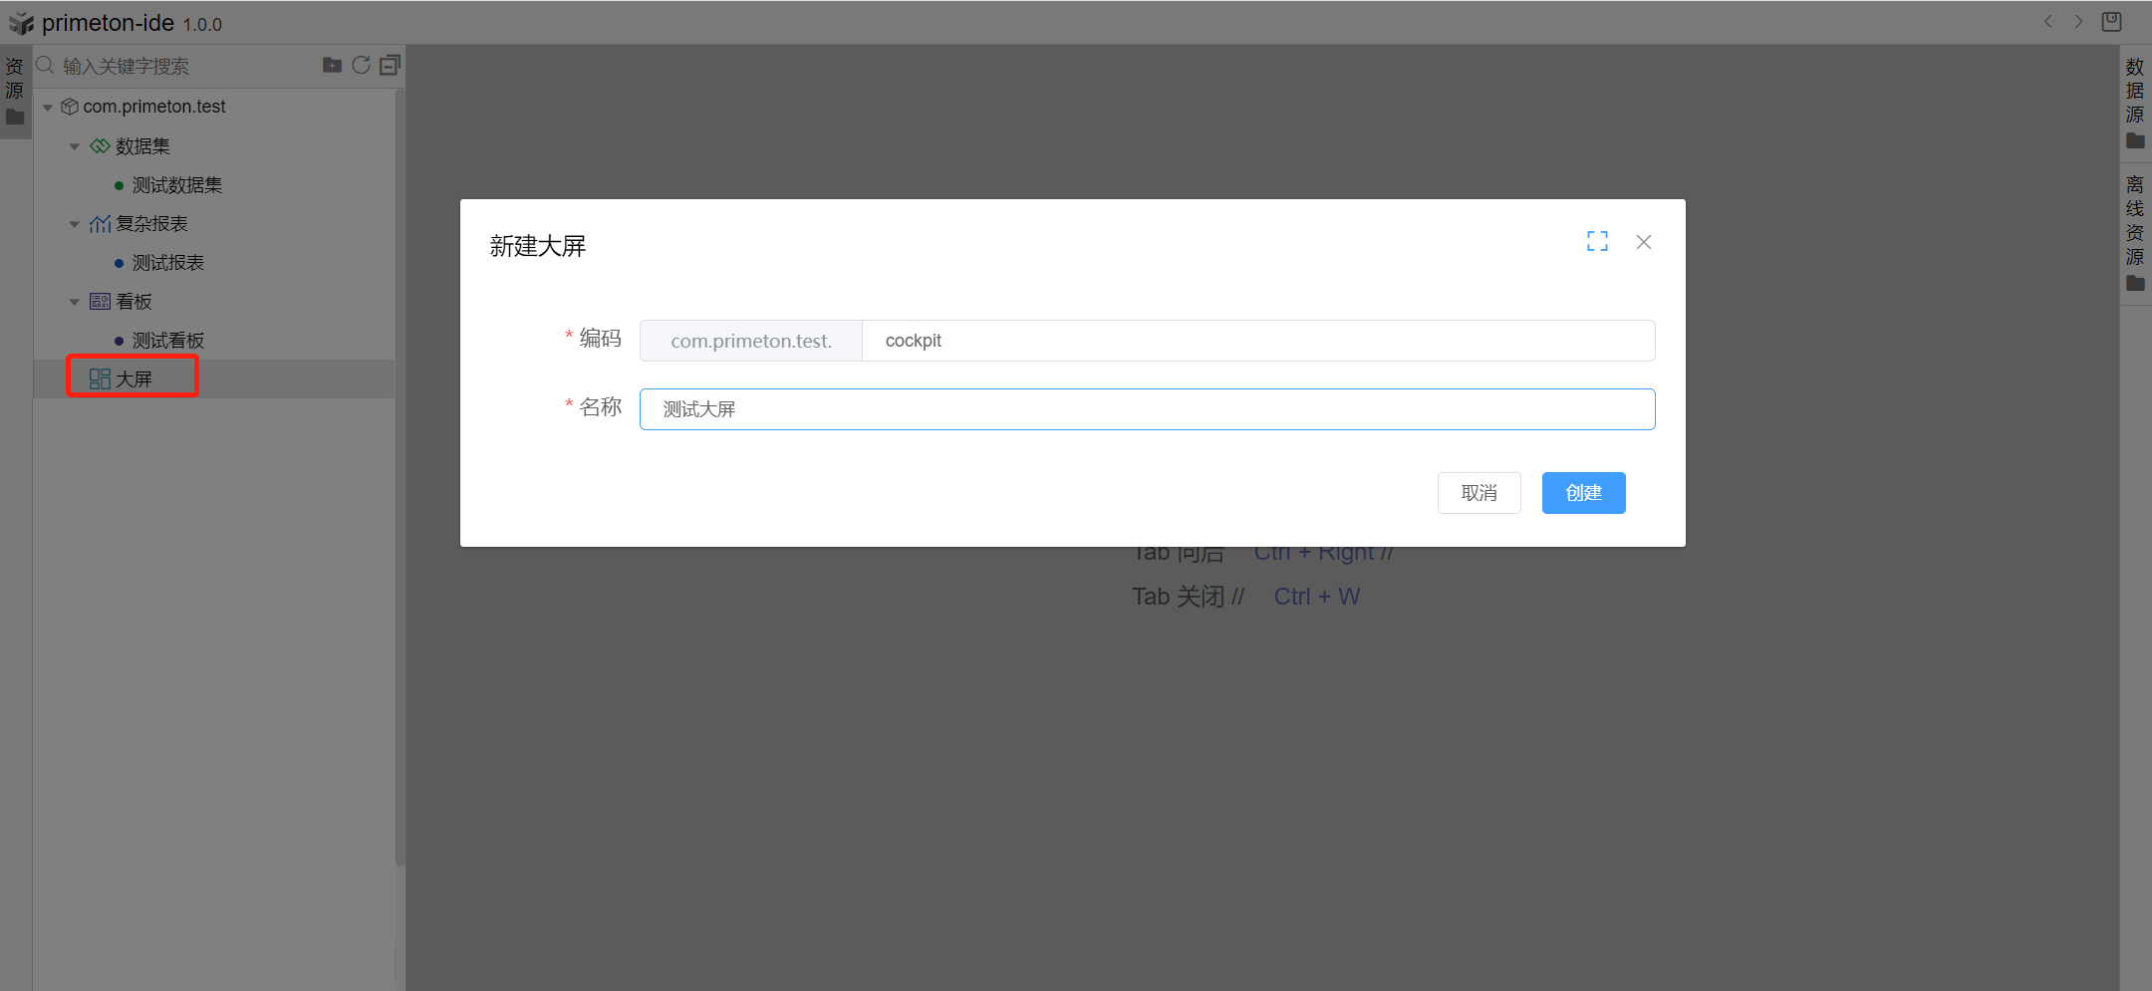Collapse the com.primeton.test tree node
Viewport: 2152px width, 991px height.
[48, 108]
